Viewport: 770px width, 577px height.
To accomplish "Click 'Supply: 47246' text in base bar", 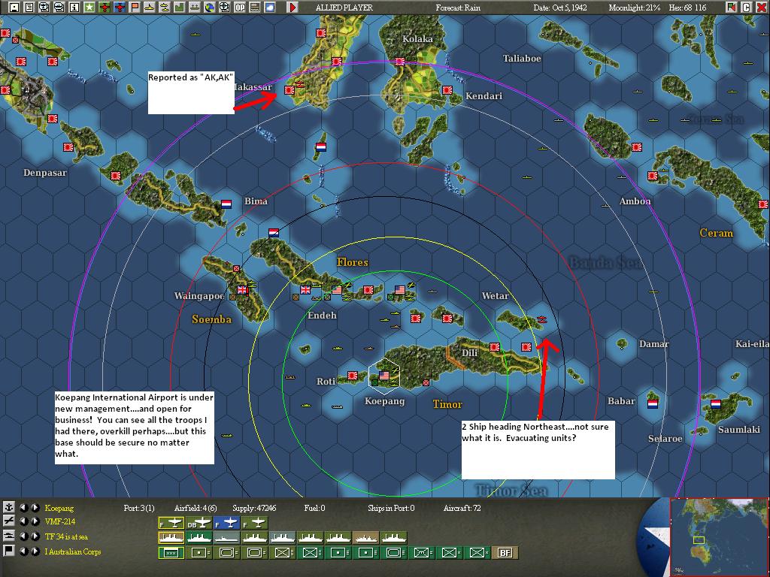I will pyautogui.click(x=254, y=509).
